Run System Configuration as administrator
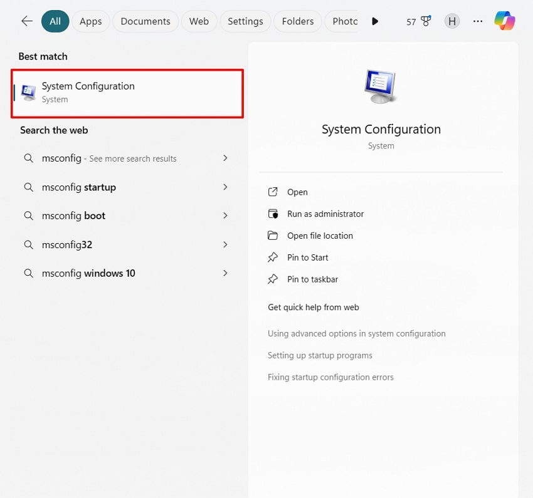The height and width of the screenshot is (498, 533). point(325,214)
